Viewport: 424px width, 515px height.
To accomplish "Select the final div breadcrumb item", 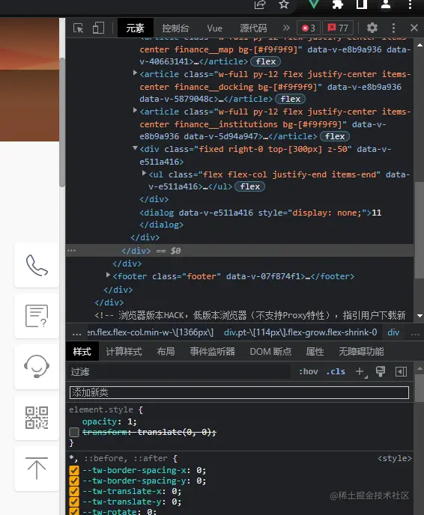I will tap(393, 332).
